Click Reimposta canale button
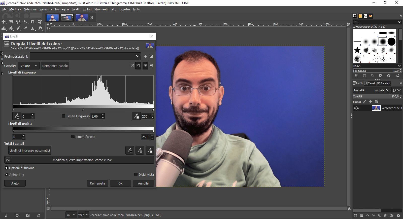This screenshot has height=219, width=403. point(55,66)
